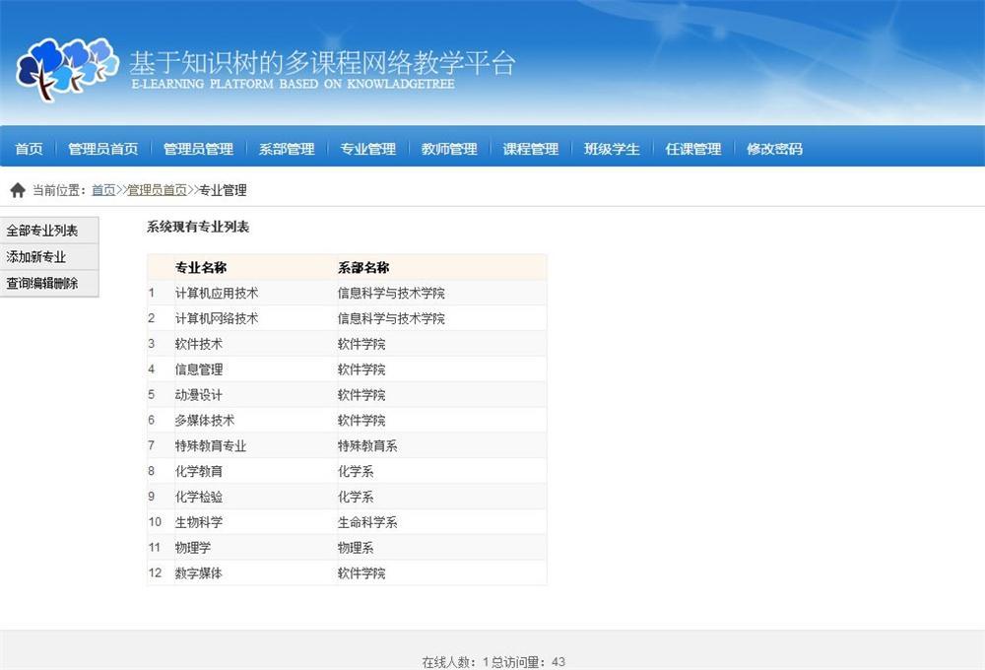Go to 班级学生 in navigation bar

click(x=612, y=149)
